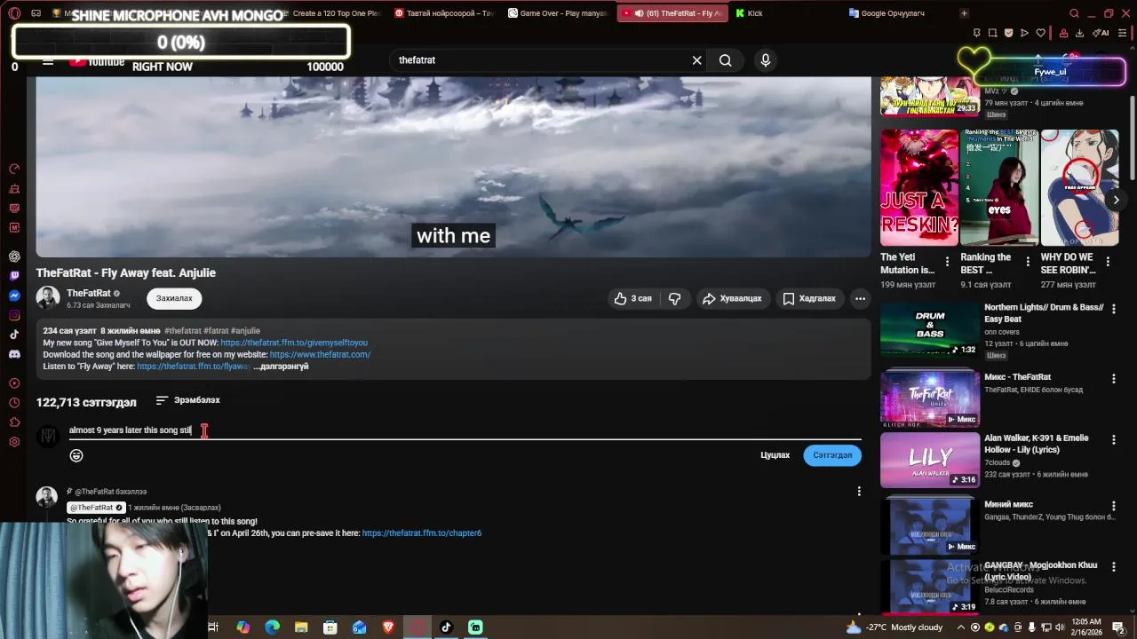The image size is (1137, 639).
Task: Open options for Микс - TheFatRat
Action: [1113, 379]
